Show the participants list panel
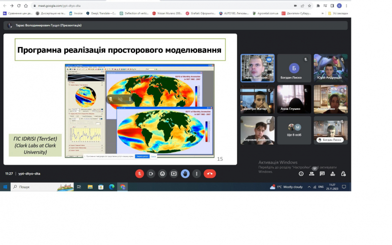392x245 pixels. pos(312,174)
